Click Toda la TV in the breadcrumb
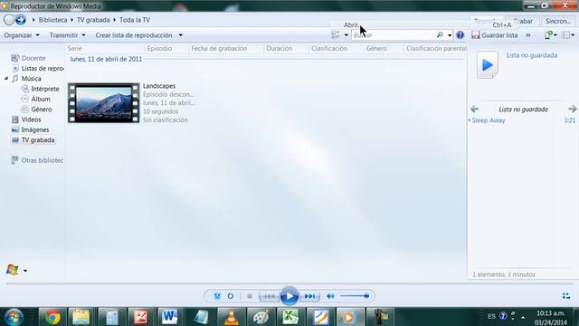579x326 pixels. point(135,20)
